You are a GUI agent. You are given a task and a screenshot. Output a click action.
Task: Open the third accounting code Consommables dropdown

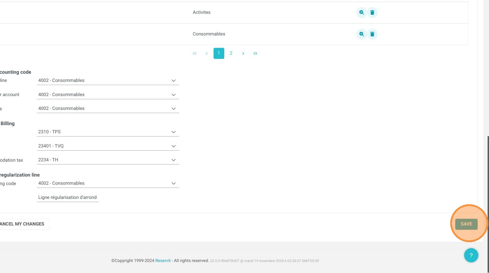(x=108, y=108)
